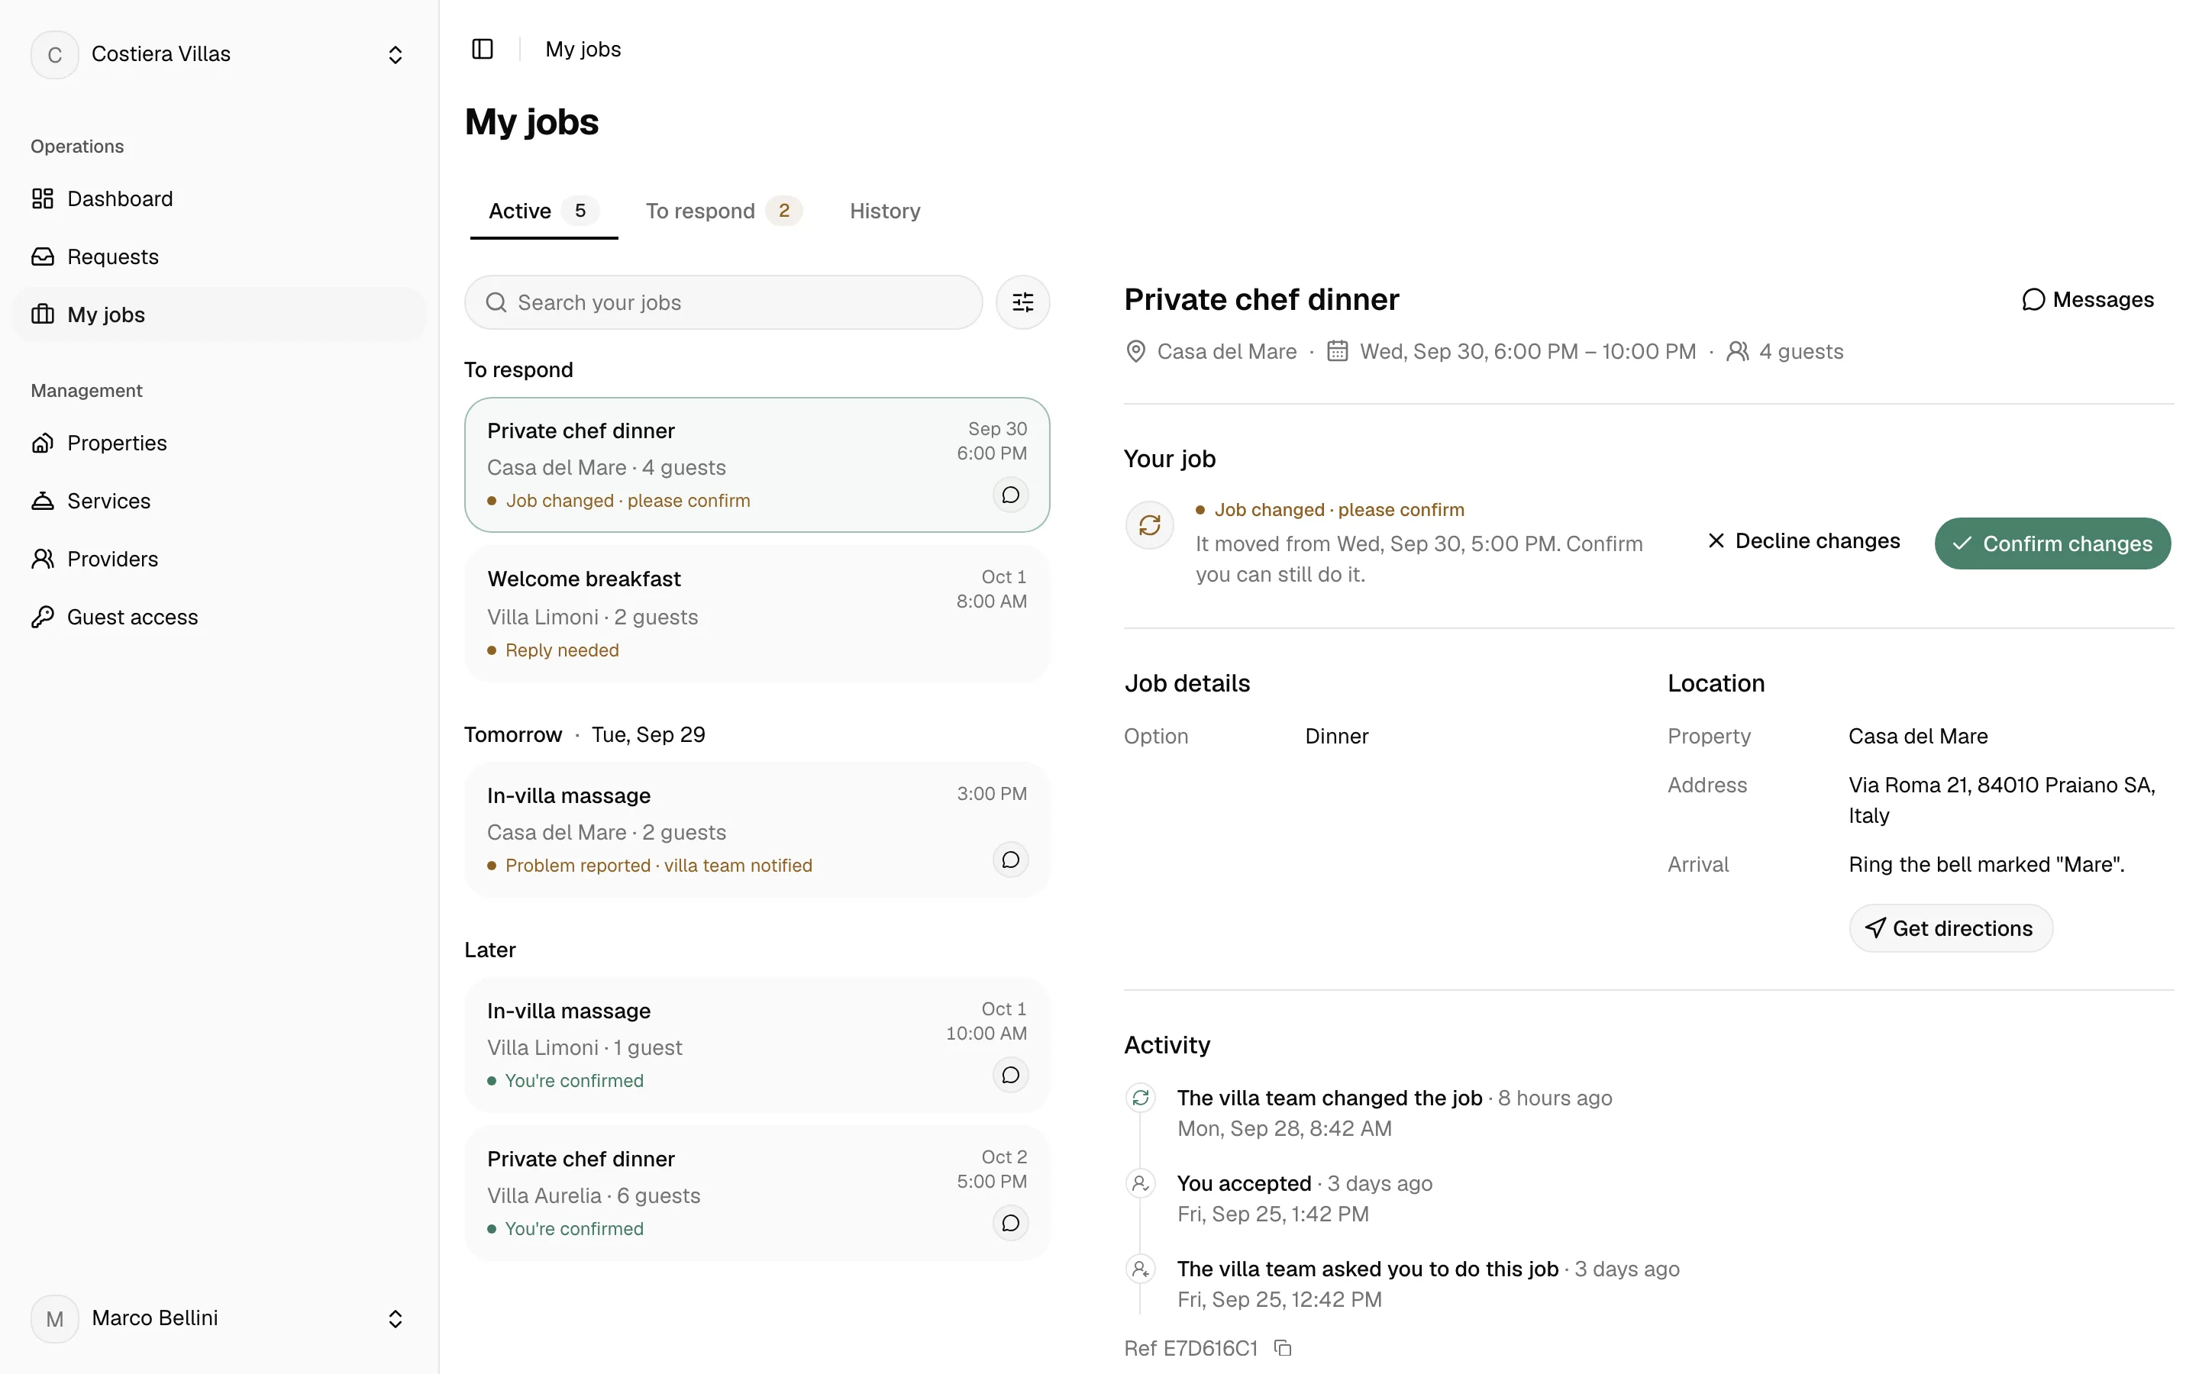
Task: Click the location pin icon by Casa del Mare
Action: tap(1135, 352)
